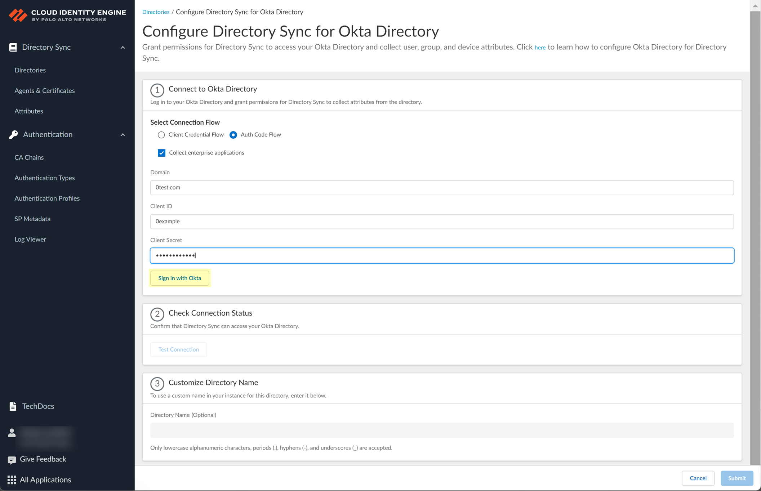
Task: Collapse the Directory Sync section chevron
Action: point(123,48)
